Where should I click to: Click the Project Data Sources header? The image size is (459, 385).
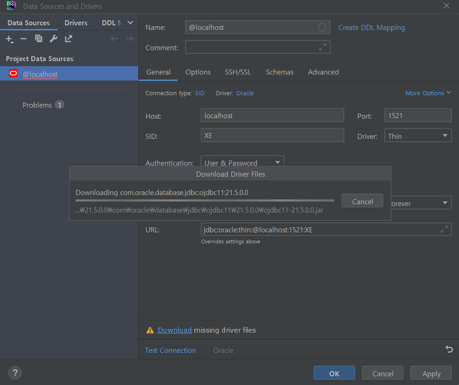coord(40,59)
